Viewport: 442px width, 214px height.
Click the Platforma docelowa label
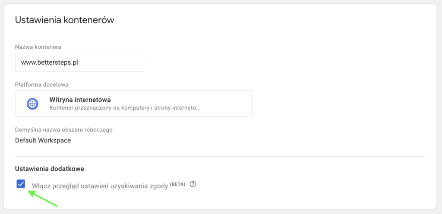pos(42,85)
